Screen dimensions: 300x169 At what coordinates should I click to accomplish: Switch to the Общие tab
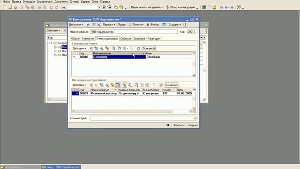pyautogui.click(x=75, y=38)
